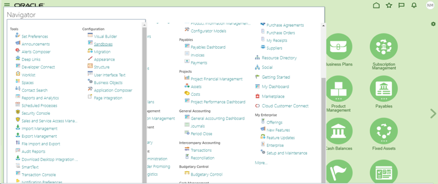The height and width of the screenshot is (184, 438).
Task: Open Payables round icon on home page
Action: pos(384,89)
